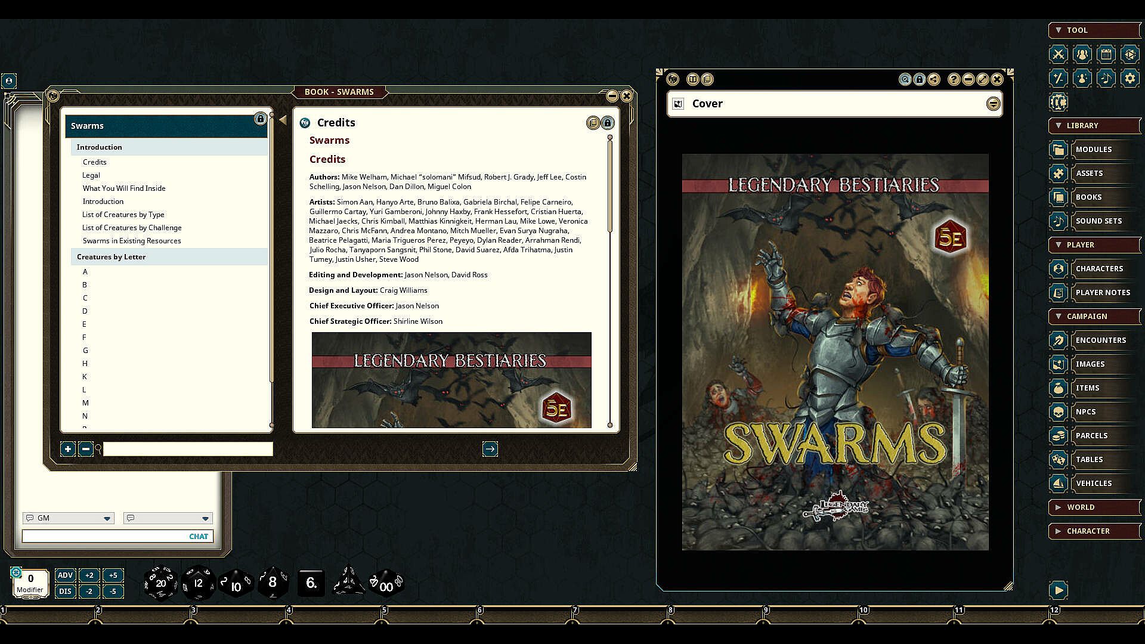Select Legal in the book index
1145x644 pixels.
pos(91,175)
